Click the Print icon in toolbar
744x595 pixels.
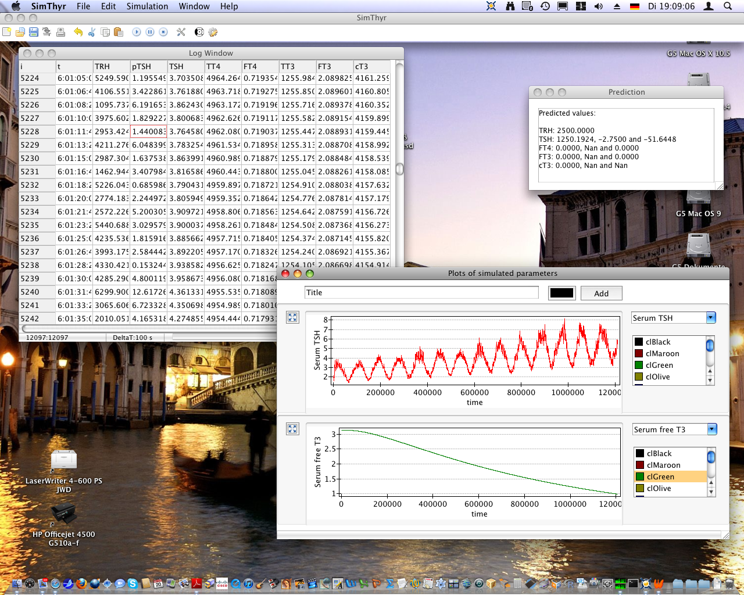point(61,32)
